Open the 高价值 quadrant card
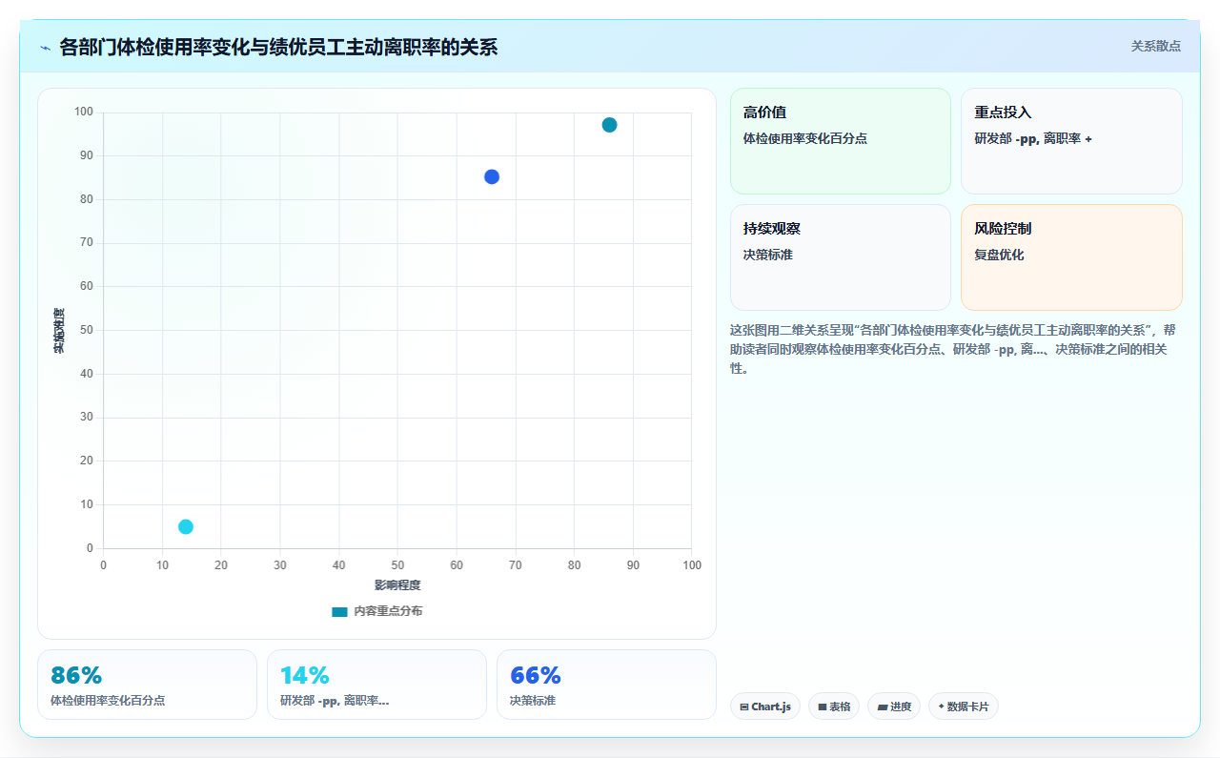1220x758 pixels. pyautogui.click(x=841, y=141)
